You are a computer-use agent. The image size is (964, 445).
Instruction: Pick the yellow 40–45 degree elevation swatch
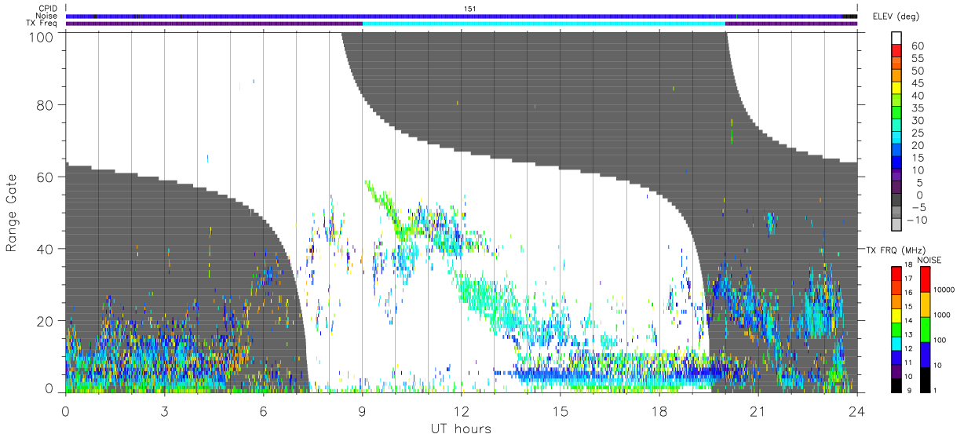896,89
